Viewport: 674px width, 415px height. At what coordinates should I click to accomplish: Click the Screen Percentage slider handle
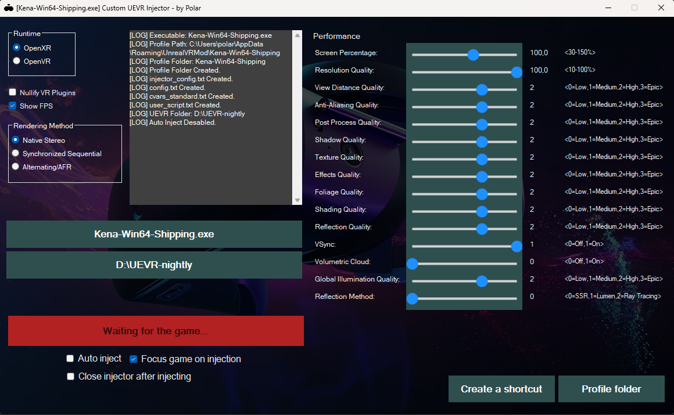(474, 55)
